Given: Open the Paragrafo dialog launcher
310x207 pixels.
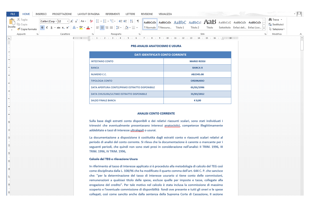Looking at the screenshot, I should pyautogui.click(x=139, y=34).
